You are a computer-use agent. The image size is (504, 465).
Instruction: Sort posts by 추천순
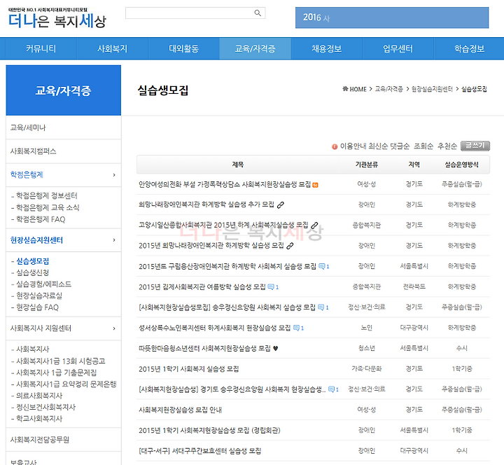coord(447,146)
